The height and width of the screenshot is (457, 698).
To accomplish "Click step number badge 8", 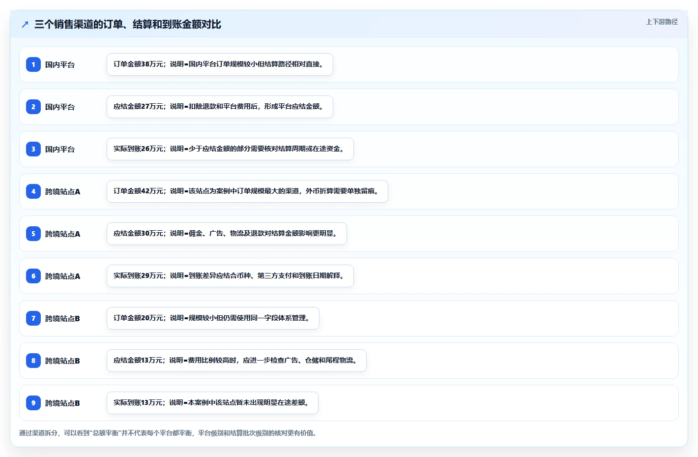I will click(33, 361).
